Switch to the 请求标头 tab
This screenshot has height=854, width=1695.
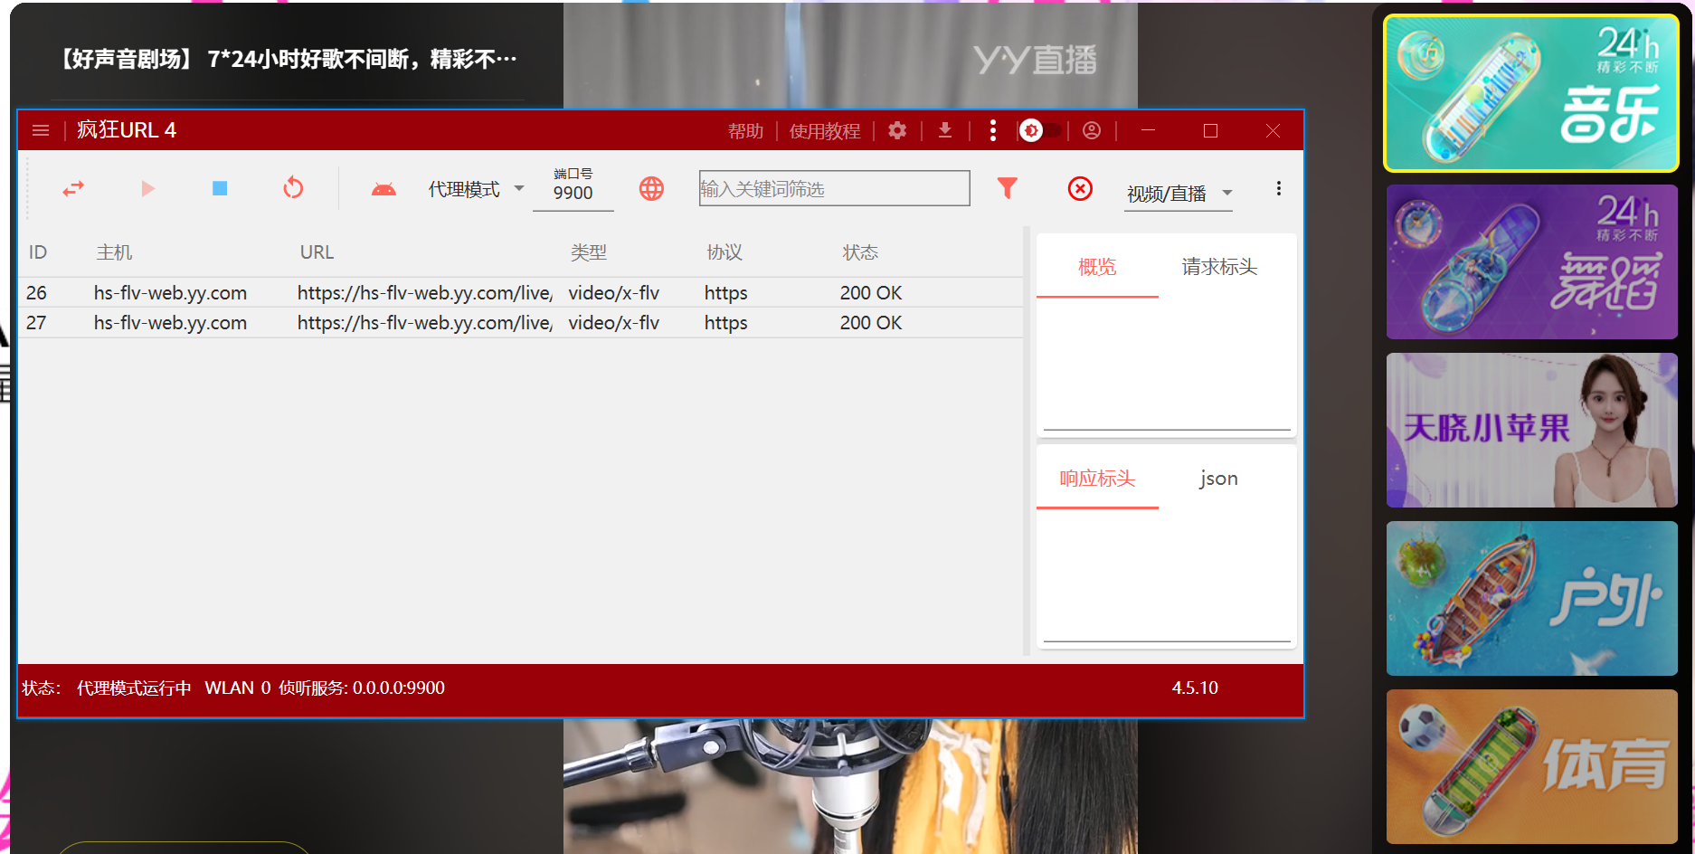1219,267
